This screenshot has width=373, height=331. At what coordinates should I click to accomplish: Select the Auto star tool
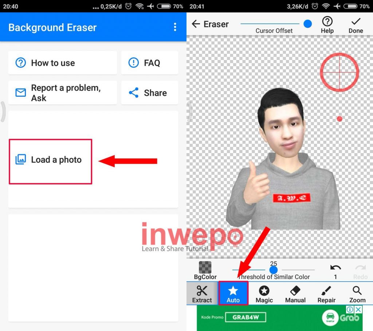(x=233, y=294)
